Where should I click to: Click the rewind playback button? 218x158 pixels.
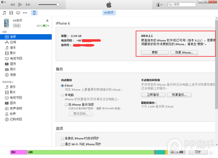(12, 5)
